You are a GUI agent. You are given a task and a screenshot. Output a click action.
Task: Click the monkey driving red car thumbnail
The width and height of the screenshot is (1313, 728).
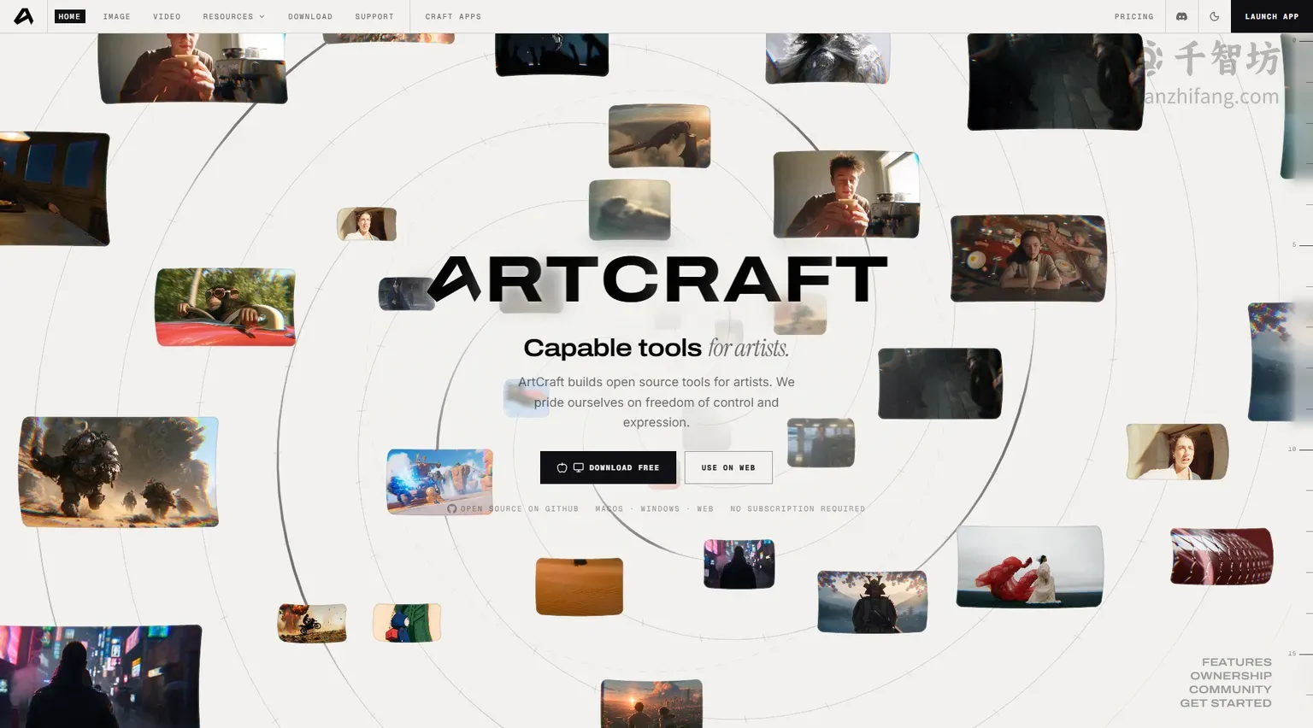pos(226,307)
